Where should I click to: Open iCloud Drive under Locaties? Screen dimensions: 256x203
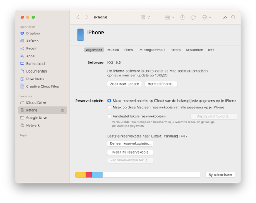coord(33,103)
